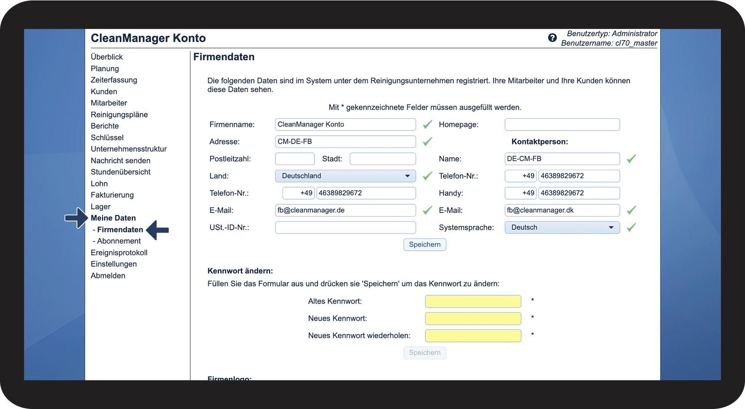
Task: Go to Überblick in the sidebar
Action: point(107,57)
